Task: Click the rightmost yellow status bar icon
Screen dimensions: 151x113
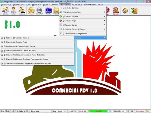Action: (147, 111)
